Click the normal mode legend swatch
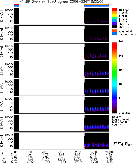The image size is (136, 163). coord(115,33)
